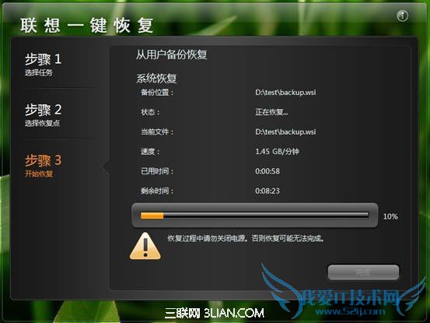Click the 10% progress percentage label
This screenshot has height=323, width=430.
pyautogui.click(x=390, y=216)
